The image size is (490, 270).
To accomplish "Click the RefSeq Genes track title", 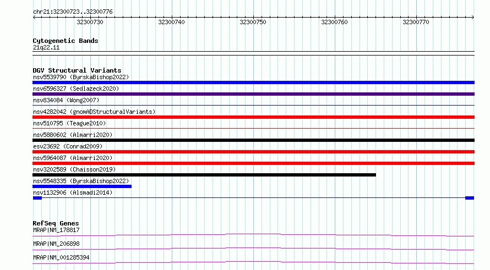I will point(56,223).
